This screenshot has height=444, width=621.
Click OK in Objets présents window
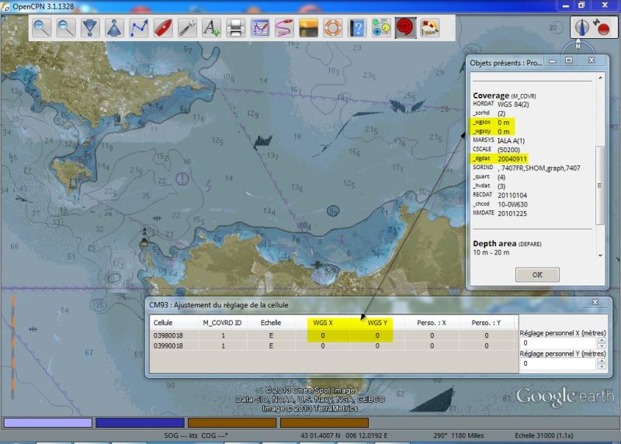point(537,275)
